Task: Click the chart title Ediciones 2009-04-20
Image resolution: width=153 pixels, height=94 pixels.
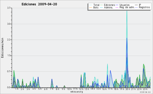Action: click(x=39, y=4)
